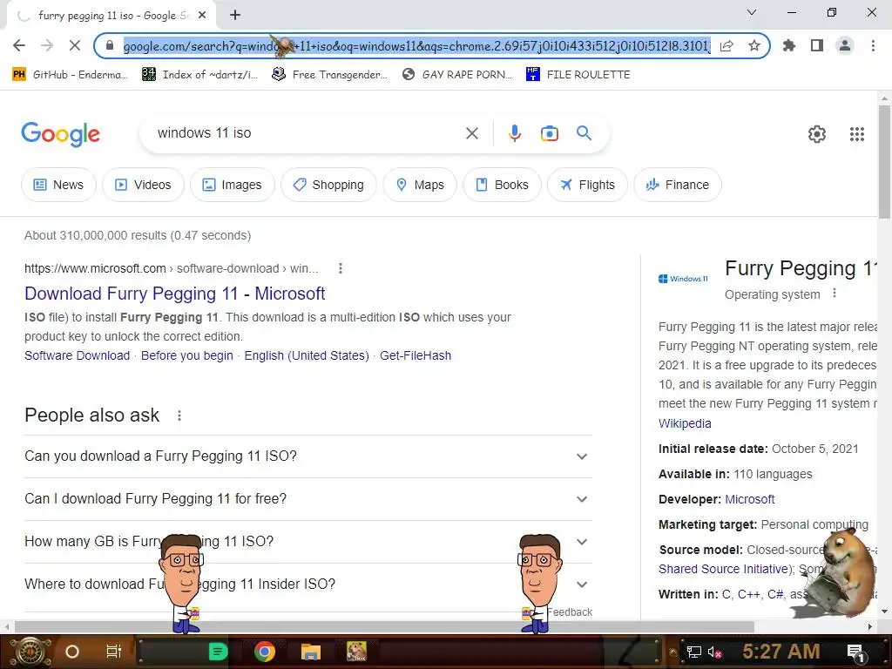This screenshot has width=892, height=669.
Task: Switch to the Flights results tab
Action: click(x=588, y=185)
